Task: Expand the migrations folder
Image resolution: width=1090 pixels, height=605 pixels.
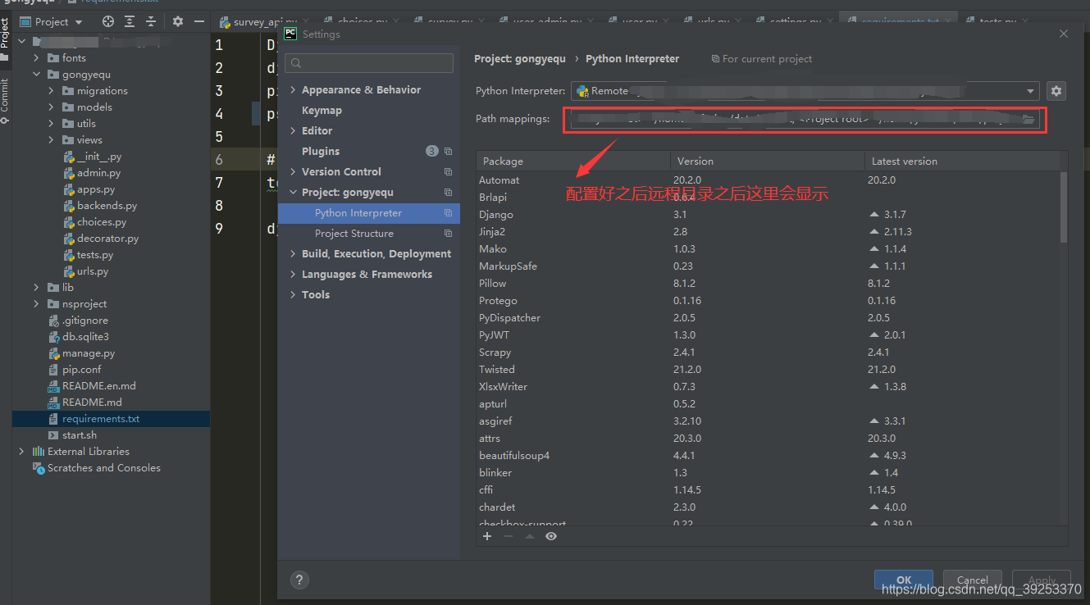Action: tap(52, 91)
